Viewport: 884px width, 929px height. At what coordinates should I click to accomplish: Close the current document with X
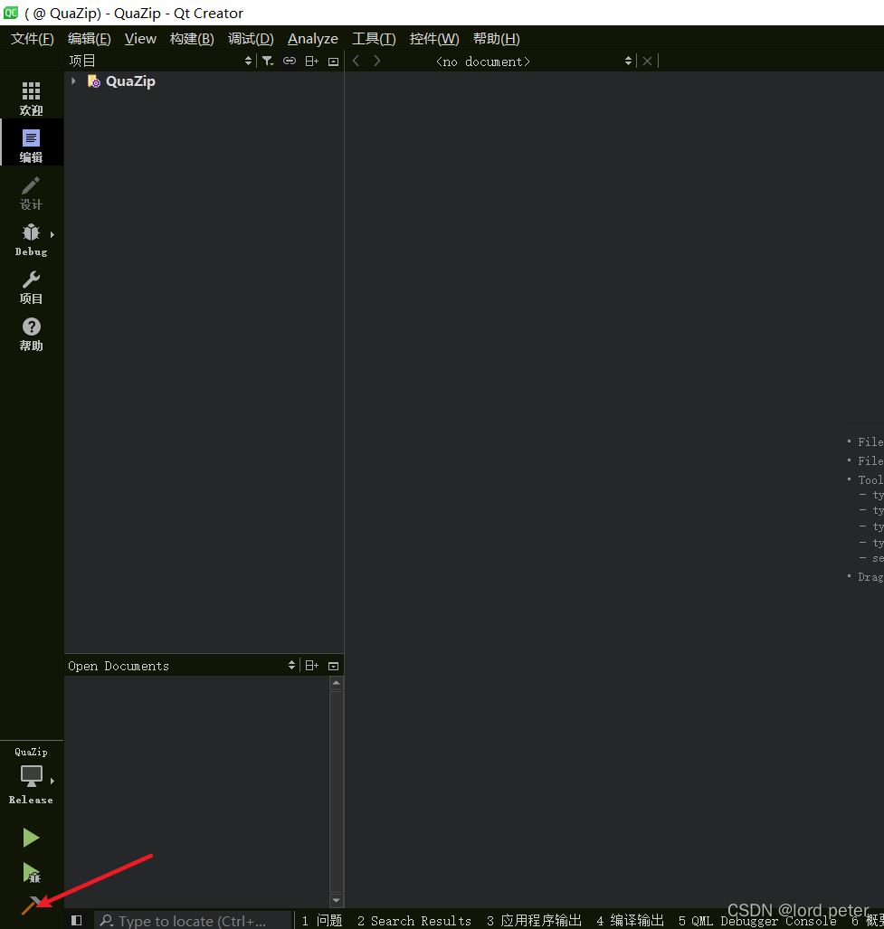[x=648, y=61]
